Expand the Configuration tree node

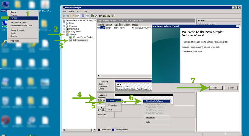point(64,31)
